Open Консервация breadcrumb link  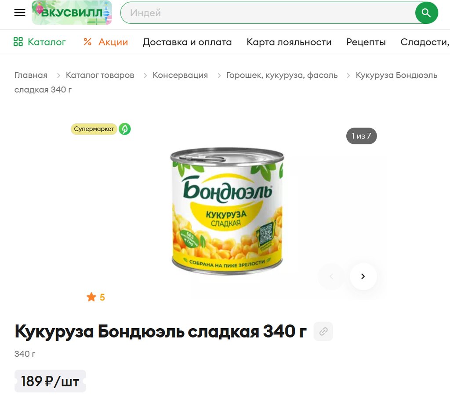pos(180,75)
